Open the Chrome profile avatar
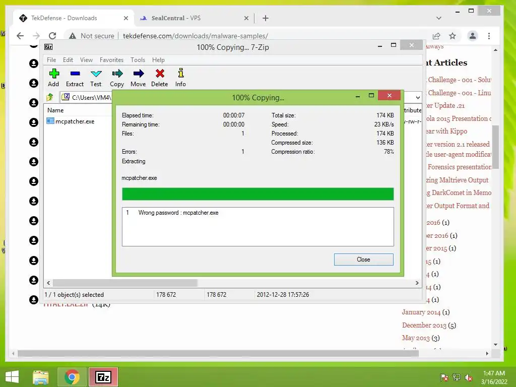Screen dimensions: 516x387 473,36
